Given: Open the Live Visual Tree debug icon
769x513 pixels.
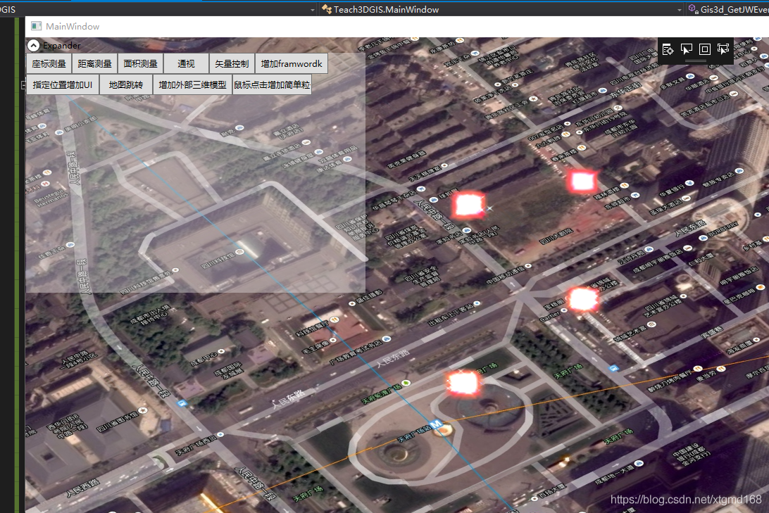Looking at the screenshot, I should (668, 49).
